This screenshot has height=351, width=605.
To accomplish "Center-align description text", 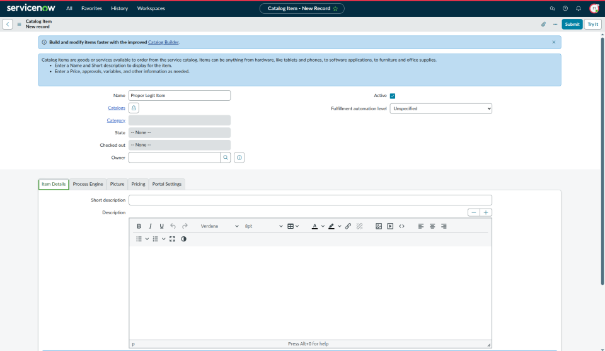I will tap(432, 226).
